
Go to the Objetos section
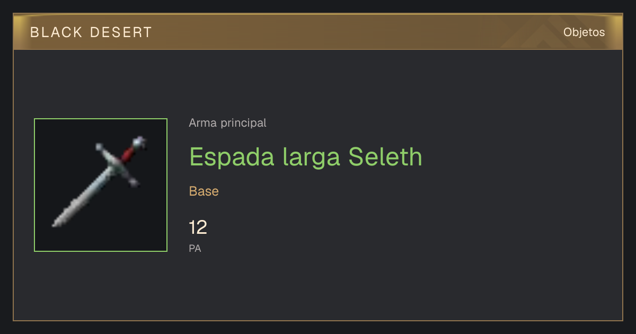coord(584,32)
